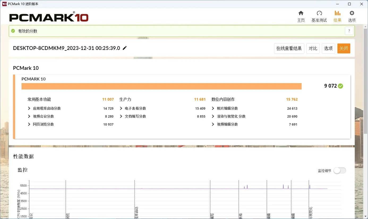Click the PCMark 10 title bar app icon
Image resolution: width=368 pixels, height=219 pixels.
tap(5, 4)
